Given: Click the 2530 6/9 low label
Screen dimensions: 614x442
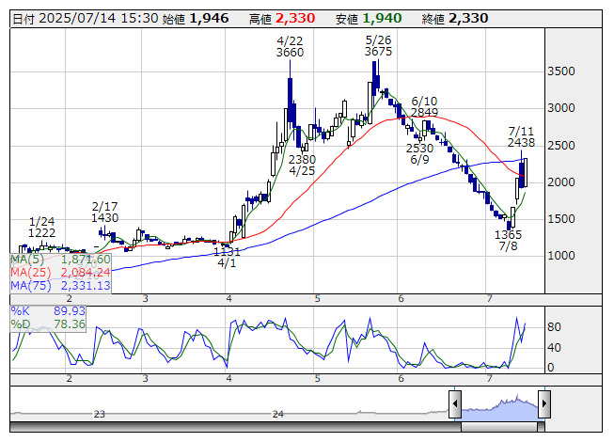Looking at the screenshot, I should coord(419,154).
